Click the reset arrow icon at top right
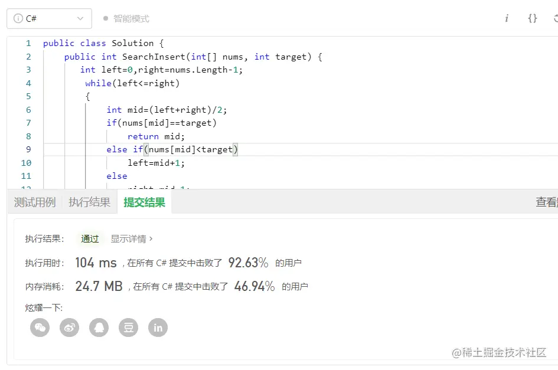This screenshot has width=558, height=370. pos(554,18)
